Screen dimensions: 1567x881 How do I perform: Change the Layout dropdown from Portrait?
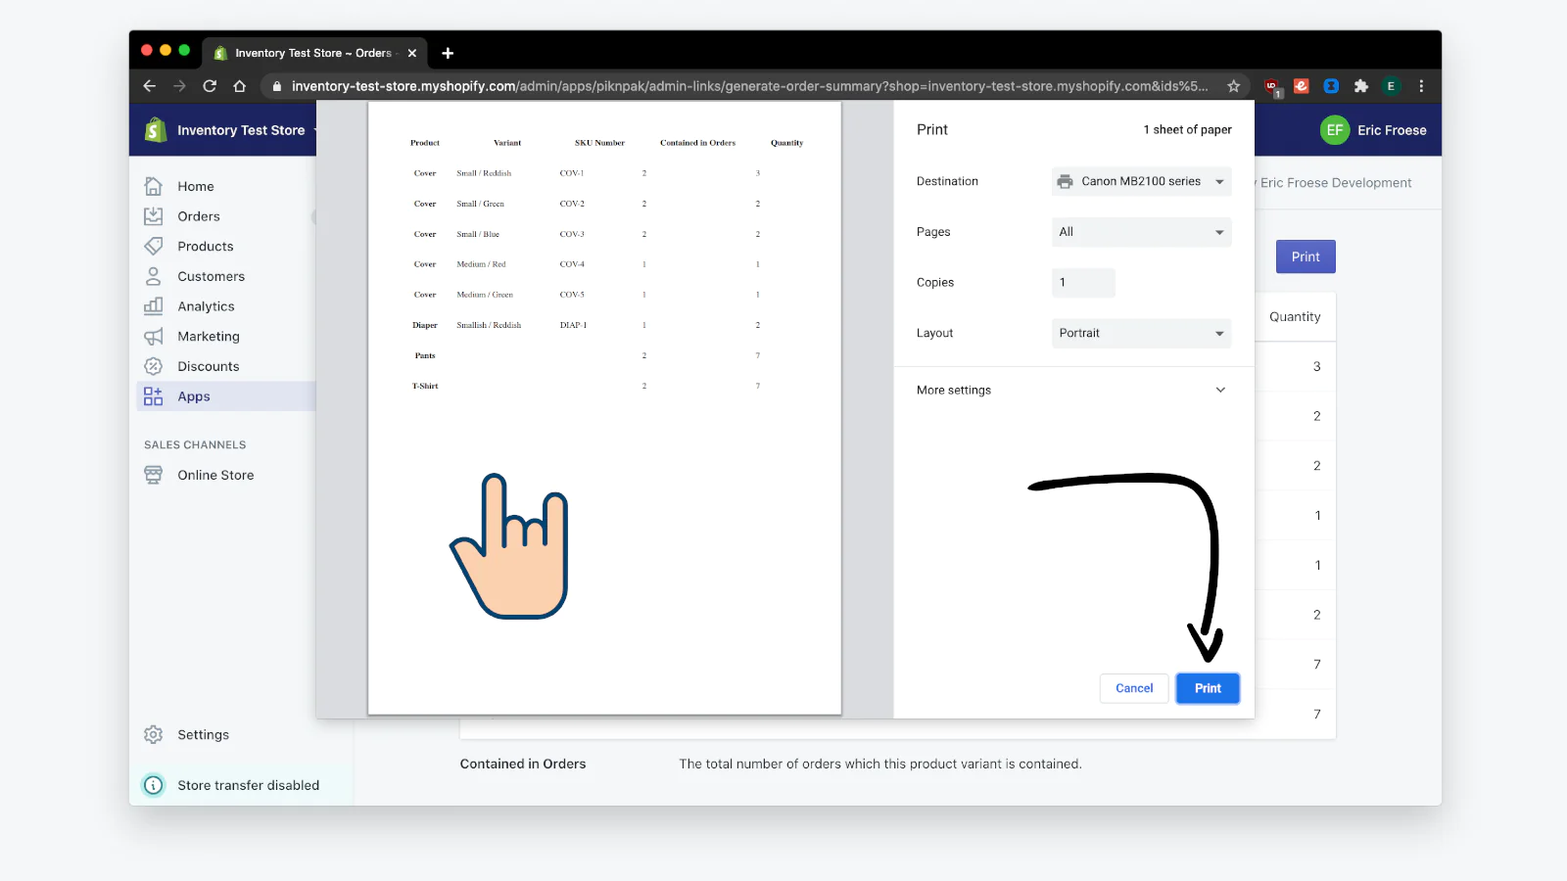(x=1141, y=333)
